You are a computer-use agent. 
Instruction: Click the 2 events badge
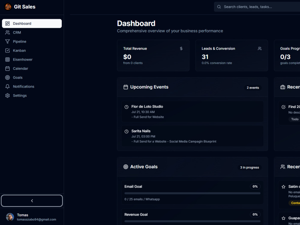(x=253, y=88)
